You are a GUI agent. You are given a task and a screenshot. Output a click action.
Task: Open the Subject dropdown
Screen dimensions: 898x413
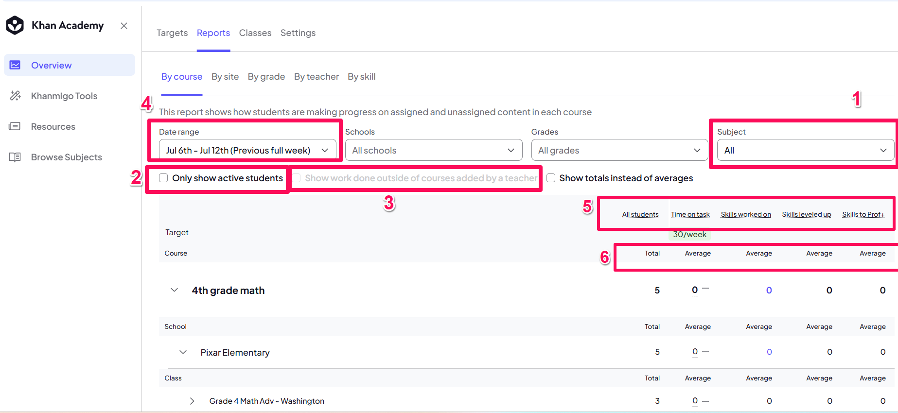tap(806, 150)
